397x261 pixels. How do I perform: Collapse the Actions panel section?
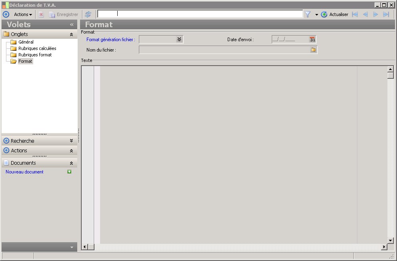(71, 151)
